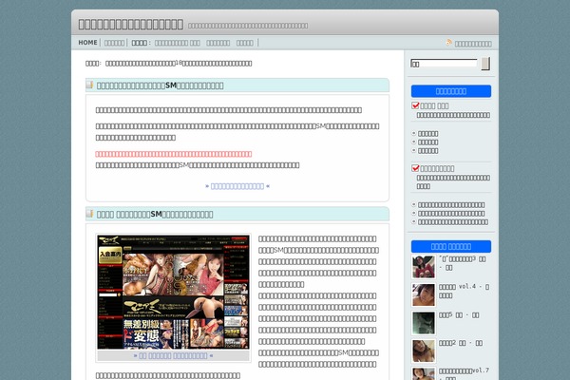Click the dark green sidebar thumbnail
The height and width of the screenshot is (380, 570).
[x=424, y=323]
